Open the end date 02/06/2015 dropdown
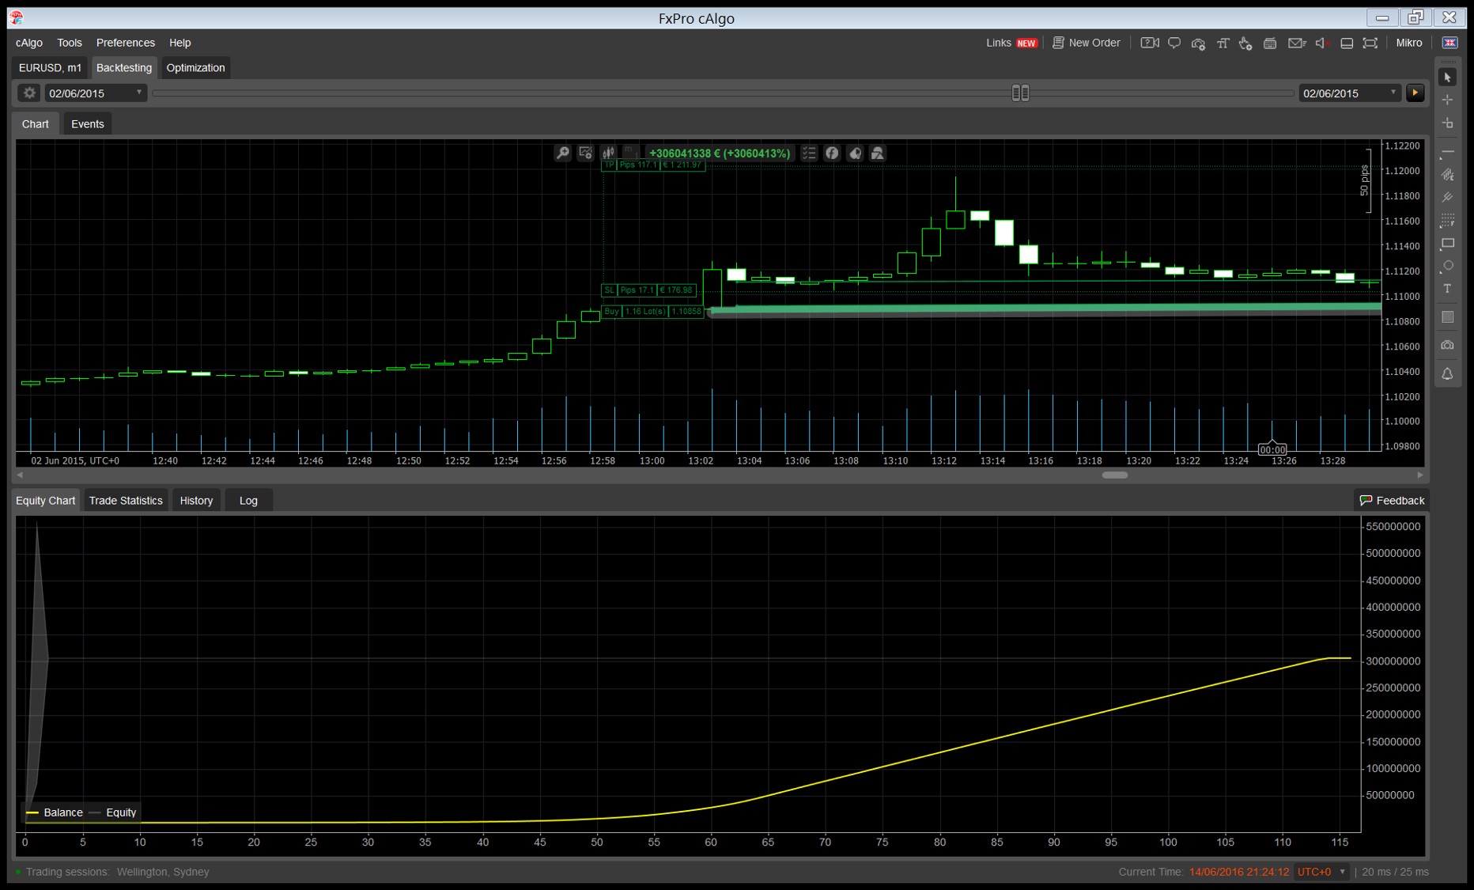1474x890 pixels. point(1350,93)
